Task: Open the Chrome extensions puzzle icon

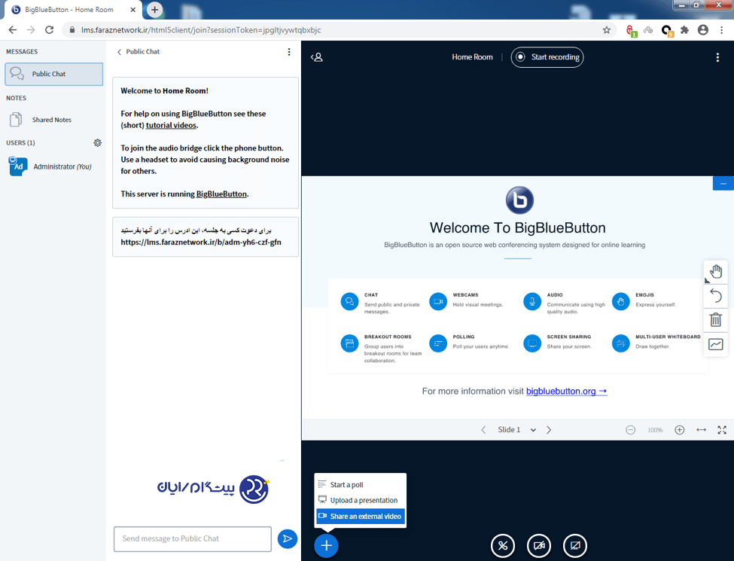Action: tap(684, 30)
